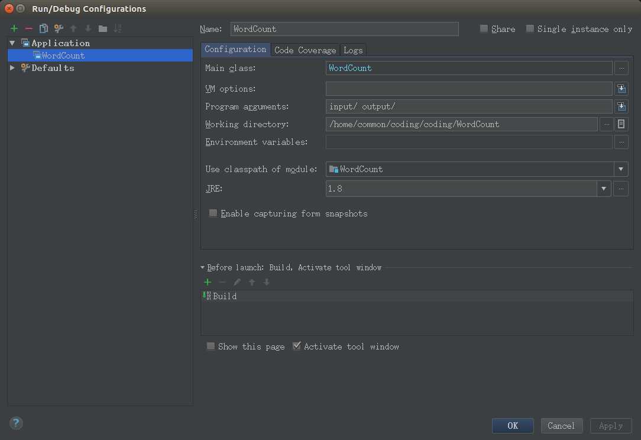Click the splitter handle beside the form
The height and width of the screenshot is (440, 641).
click(x=195, y=214)
